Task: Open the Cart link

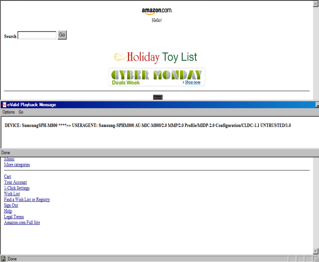Action: [x=8, y=177]
